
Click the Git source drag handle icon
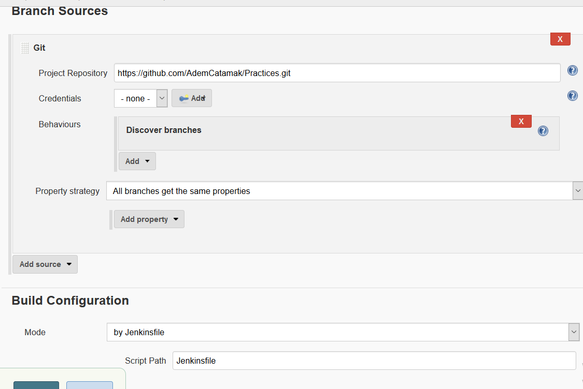25,48
